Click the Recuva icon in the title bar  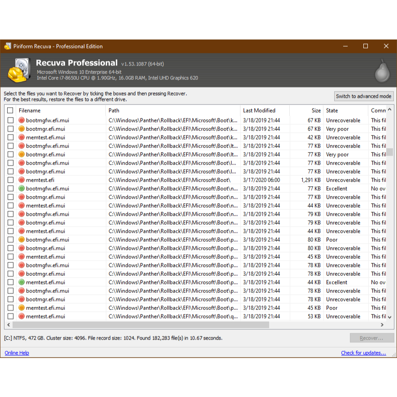[8, 46]
